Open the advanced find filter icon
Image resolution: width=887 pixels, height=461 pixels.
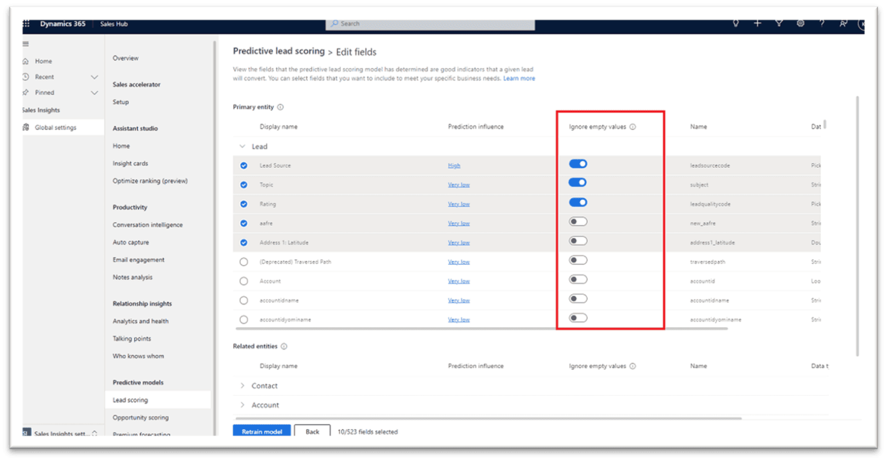pos(779,24)
